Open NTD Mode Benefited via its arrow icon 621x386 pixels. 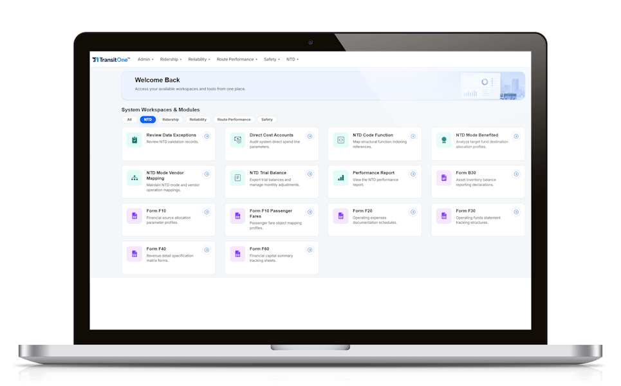pyautogui.click(x=517, y=136)
